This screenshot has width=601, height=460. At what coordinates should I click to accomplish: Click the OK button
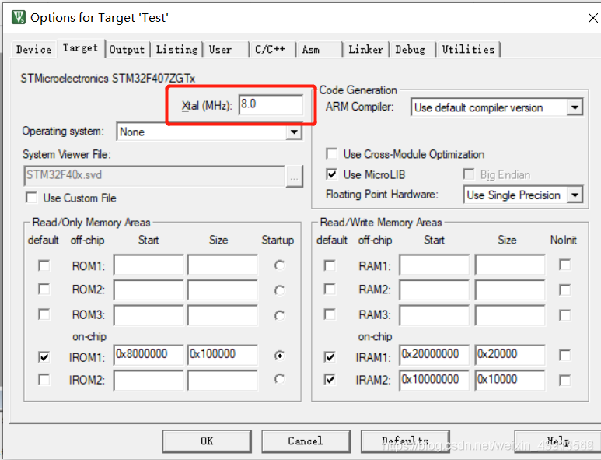(207, 441)
